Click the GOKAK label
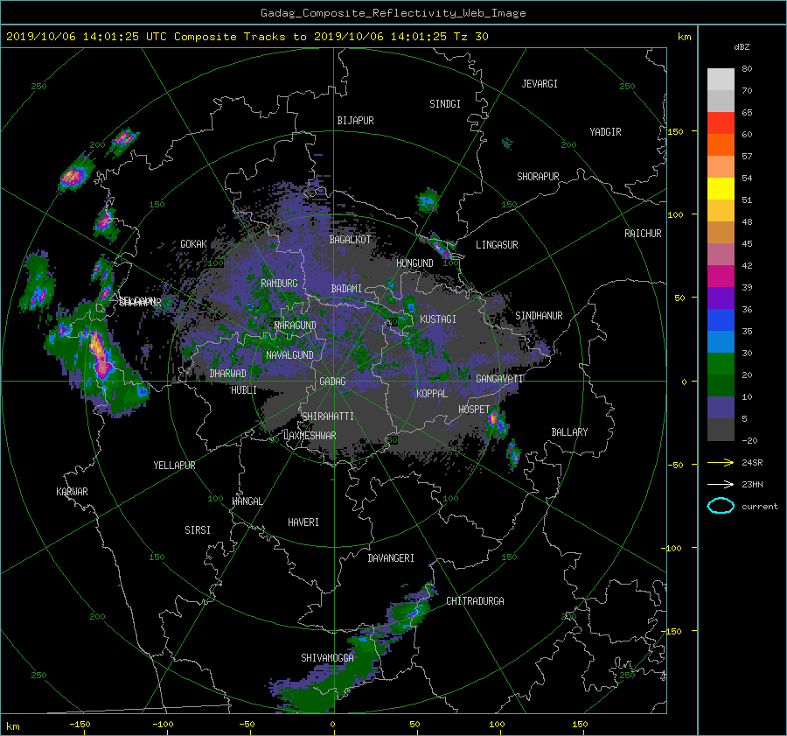This screenshot has height=736, width=787. tap(193, 244)
